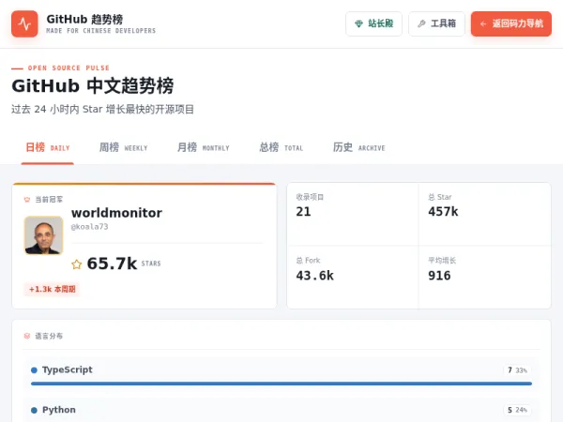The width and height of the screenshot is (563, 422).
Task: Switch to the 总榜 Total tab
Action: click(x=281, y=147)
